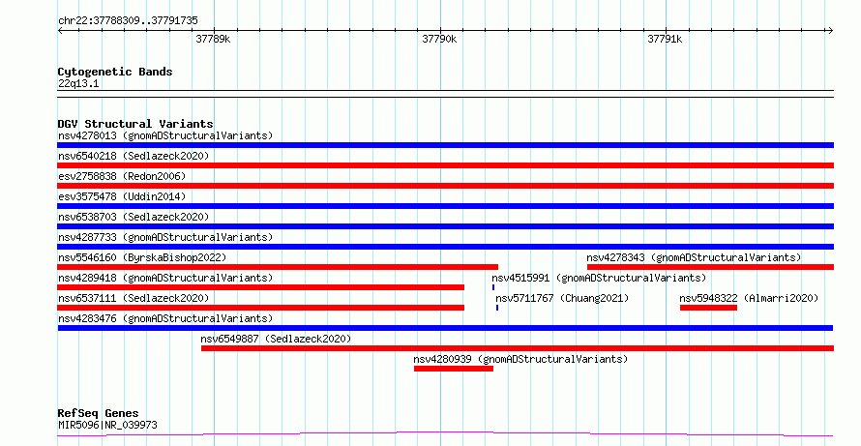This screenshot has height=446, width=861.
Task: Open variant nsv4287733 label
Action: click(165, 237)
